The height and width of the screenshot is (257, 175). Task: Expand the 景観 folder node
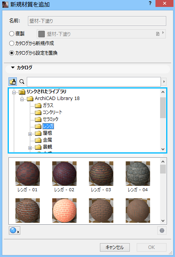(x=30, y=148)
